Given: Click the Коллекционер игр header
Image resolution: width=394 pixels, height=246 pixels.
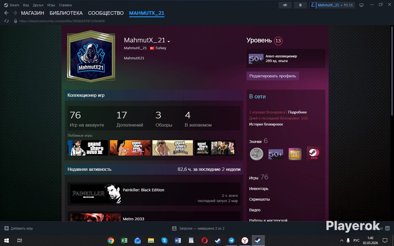Looking at the screenshot, I should (x=154, y=95).
